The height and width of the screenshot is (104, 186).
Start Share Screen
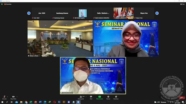[x=100, y=97]
